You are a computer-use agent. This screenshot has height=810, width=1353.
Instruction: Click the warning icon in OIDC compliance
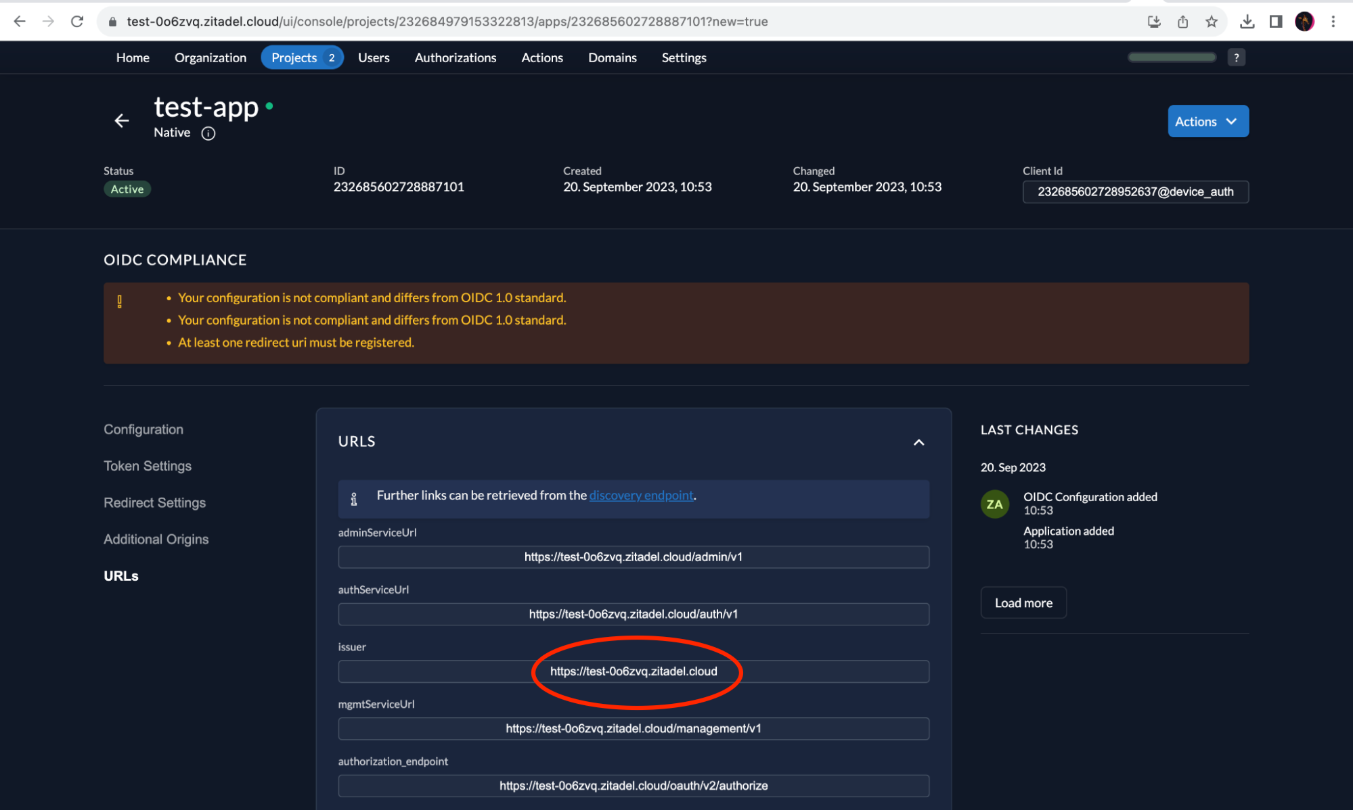(120, 302)
